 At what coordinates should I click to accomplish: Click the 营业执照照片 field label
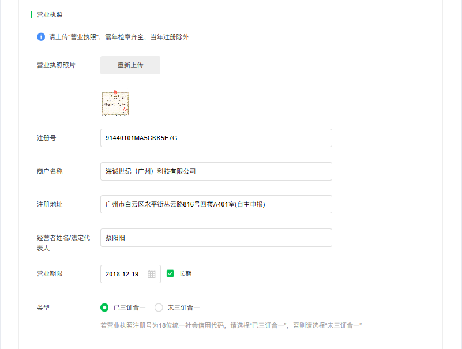(x=56, y=65)
